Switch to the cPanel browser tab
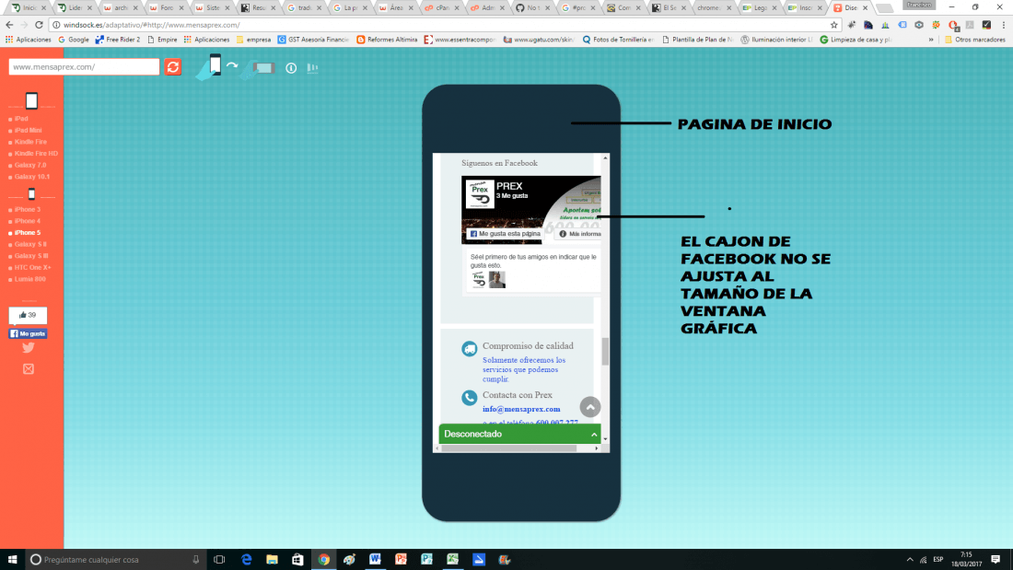1013x570 pixels. pyautogui.click(x=441, y=7)
